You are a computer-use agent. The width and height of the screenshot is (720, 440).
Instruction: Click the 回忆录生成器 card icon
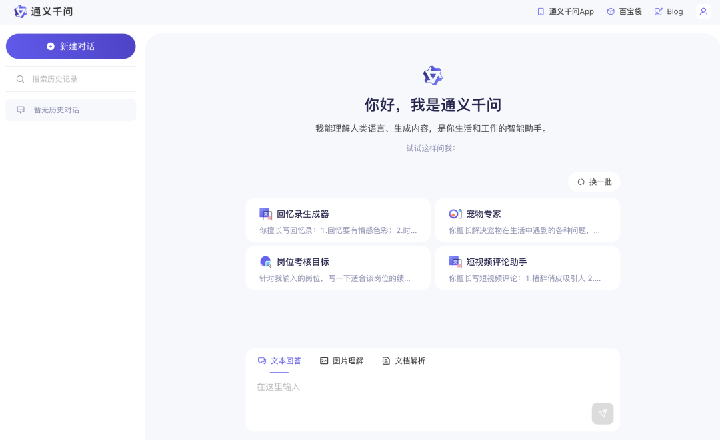[x=265, y=214]
